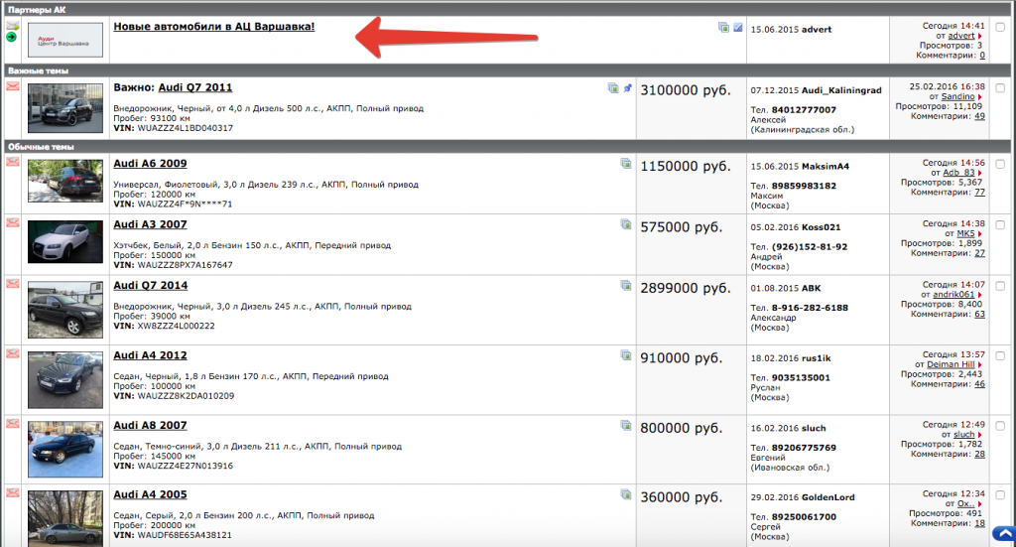Open the Audi A4 2012 listing
This screenshot has width=1016, height=547.
pyautogui.click(x=151, y=355)
